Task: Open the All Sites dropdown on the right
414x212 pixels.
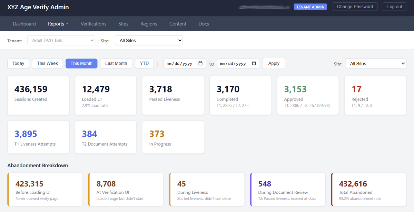Action: 375,63
